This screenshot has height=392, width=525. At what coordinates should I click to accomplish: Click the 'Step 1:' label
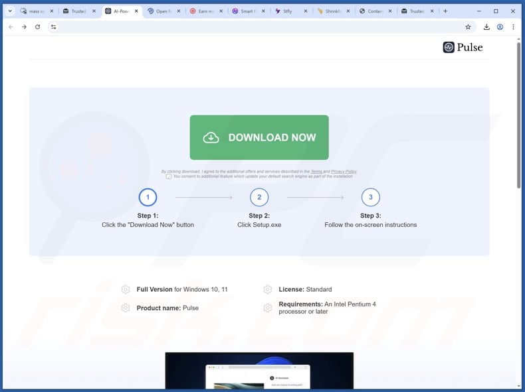coord(148,216)
